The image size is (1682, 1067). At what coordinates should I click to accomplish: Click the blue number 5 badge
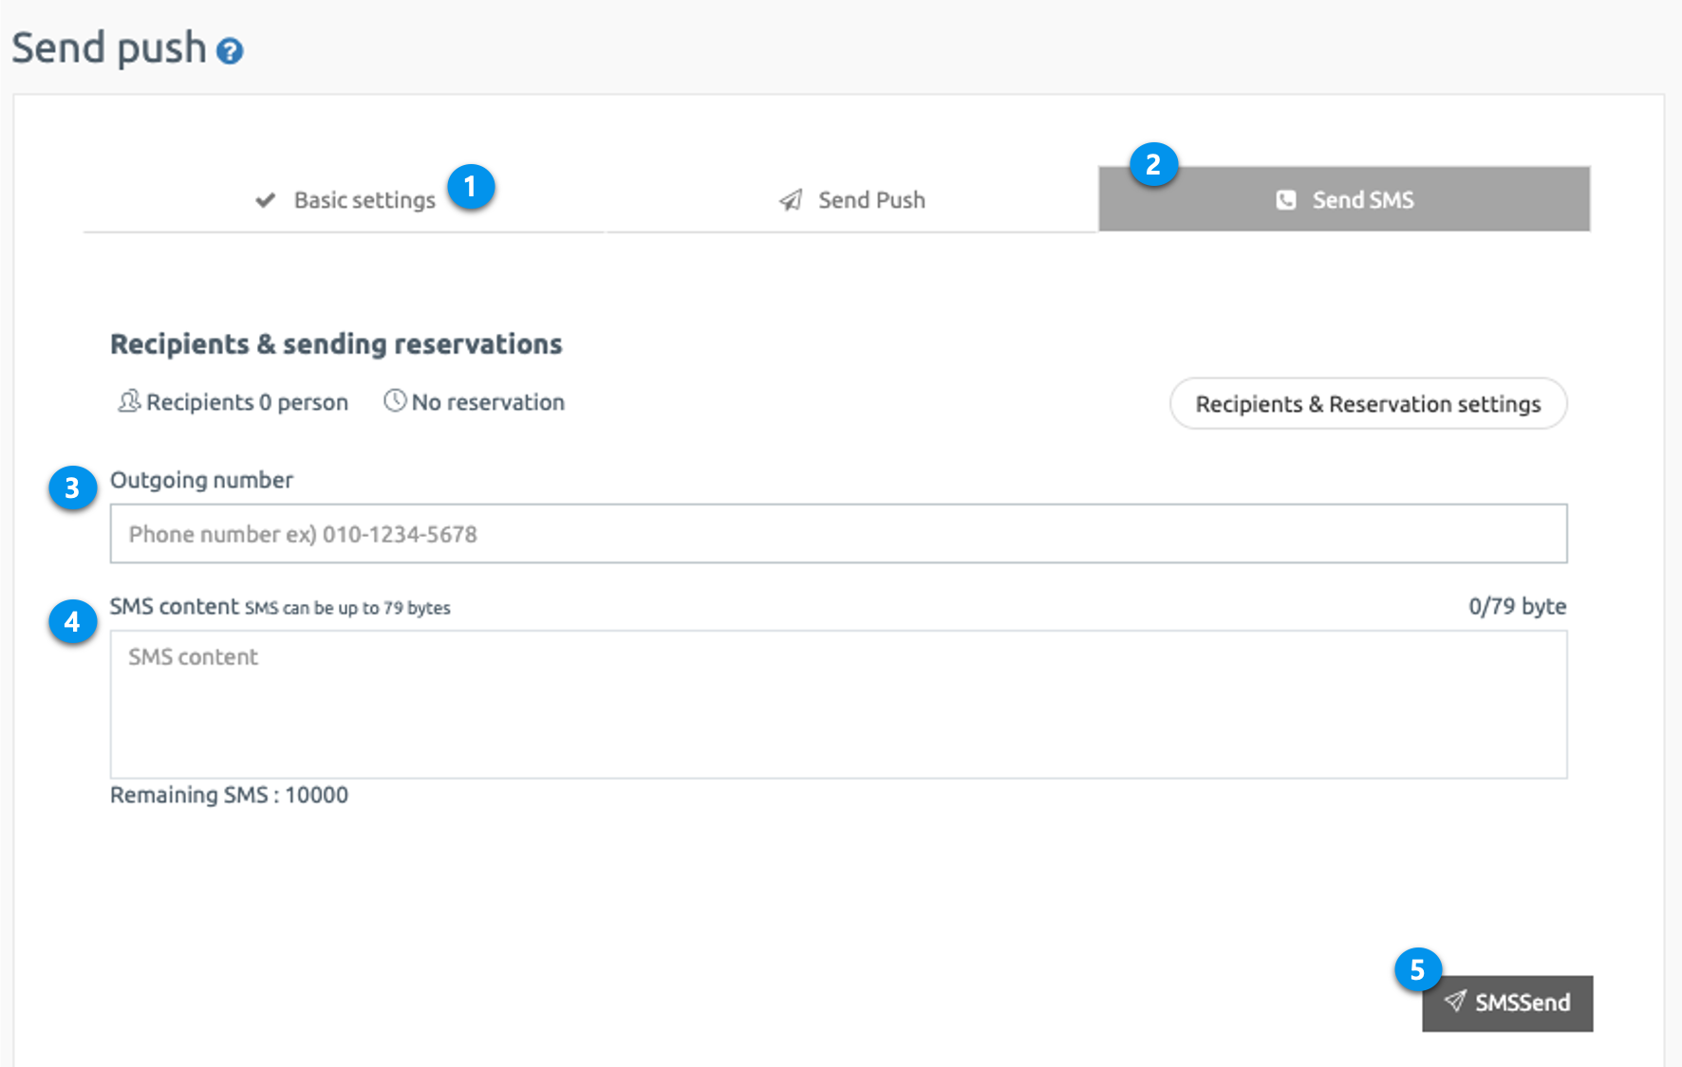[x=1417, y=970]
